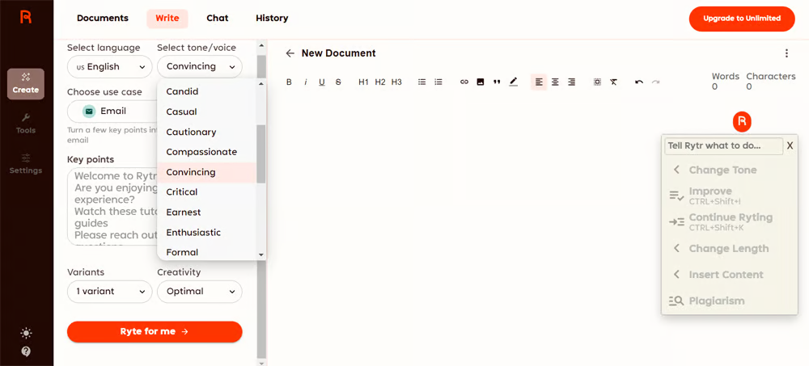
Task: Click the Rytr logo in sidebar
Action: [x=26, y=17]
